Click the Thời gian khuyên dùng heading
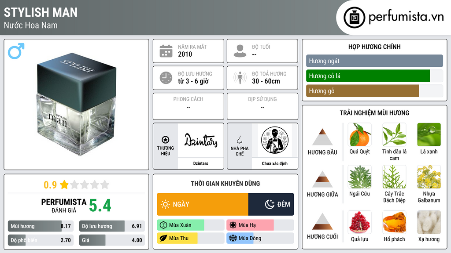 point(225,183)
